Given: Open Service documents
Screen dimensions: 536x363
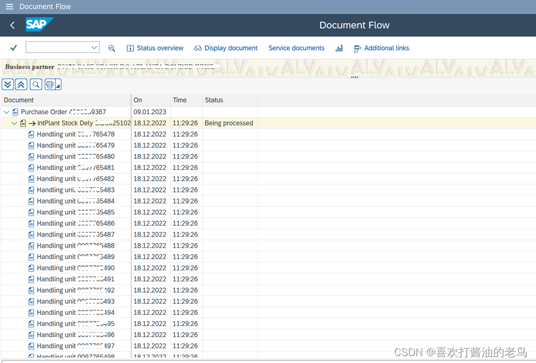Looking at the screenshot, I should 296,48.
